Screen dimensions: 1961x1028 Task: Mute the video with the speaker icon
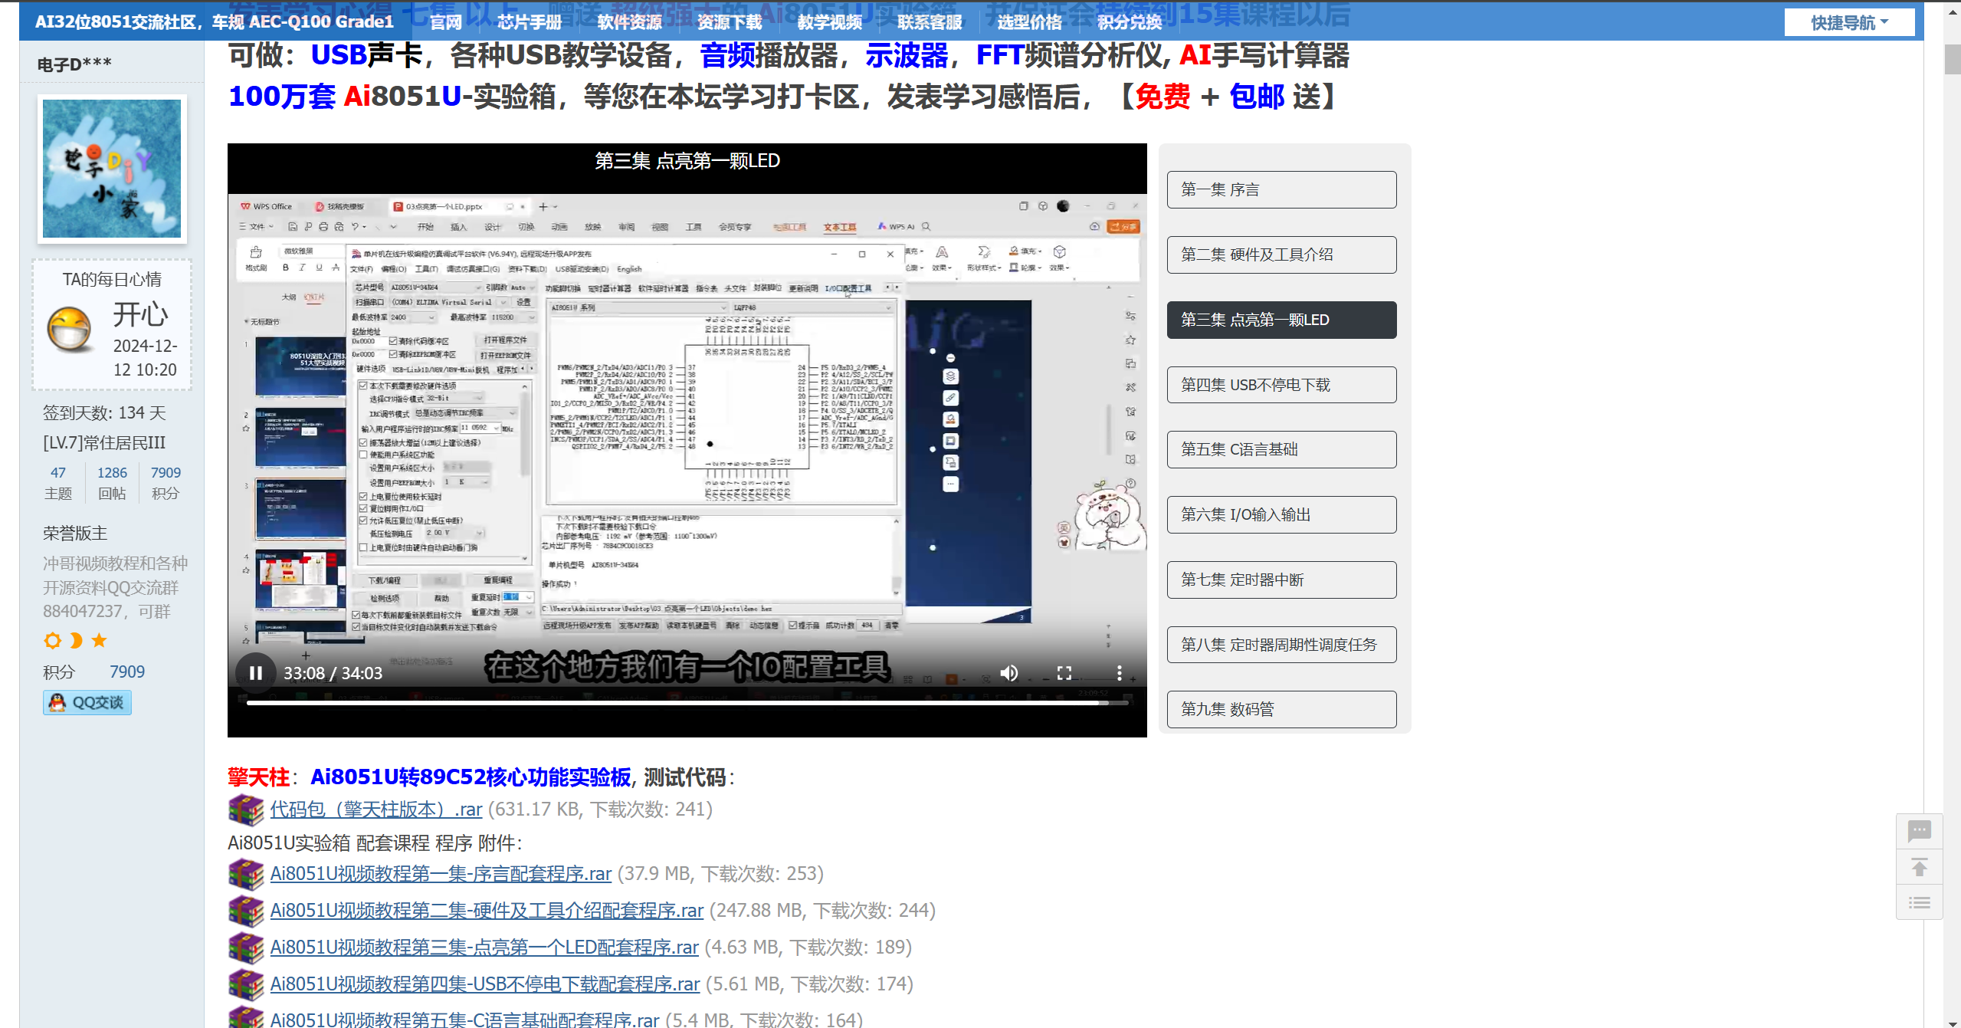tap(1008, 673)
